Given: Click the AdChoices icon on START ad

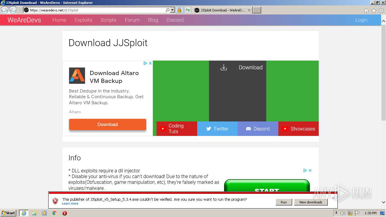Looking at the screenshot, I should 305,170.
